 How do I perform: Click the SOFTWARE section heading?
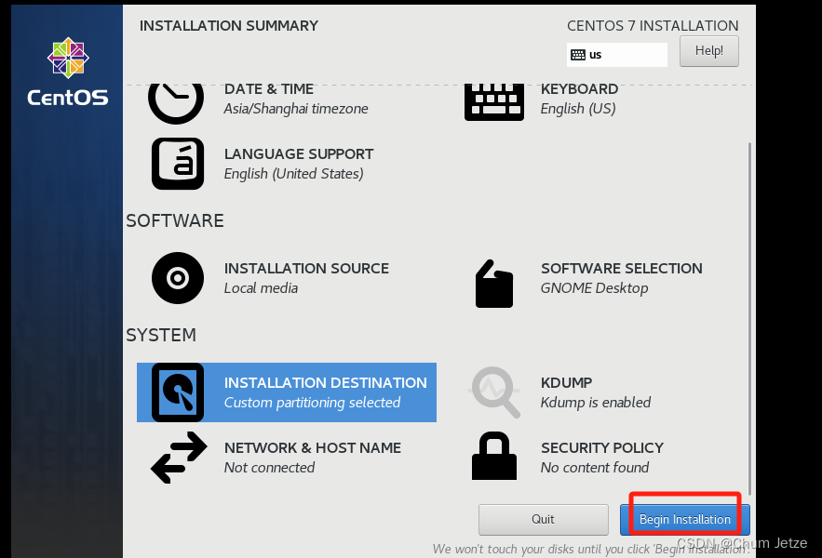[x=175, y=221]
